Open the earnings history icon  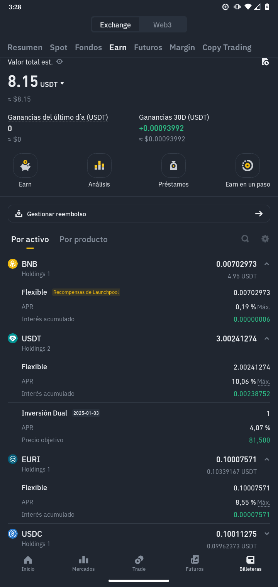click(x=265, y=62)
